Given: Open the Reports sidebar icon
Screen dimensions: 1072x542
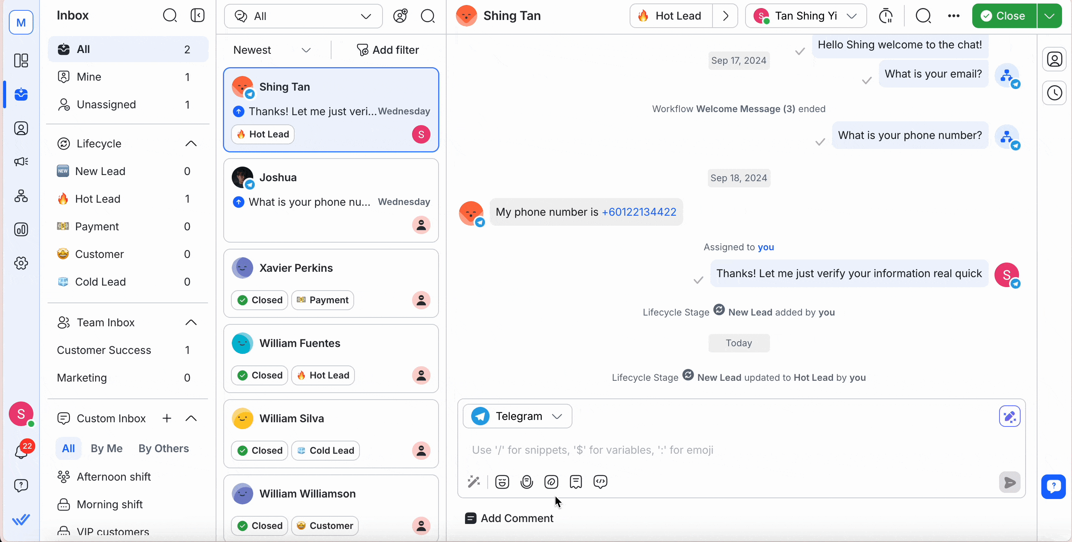Looking at the screenshot, I should [x=21, y=230].
